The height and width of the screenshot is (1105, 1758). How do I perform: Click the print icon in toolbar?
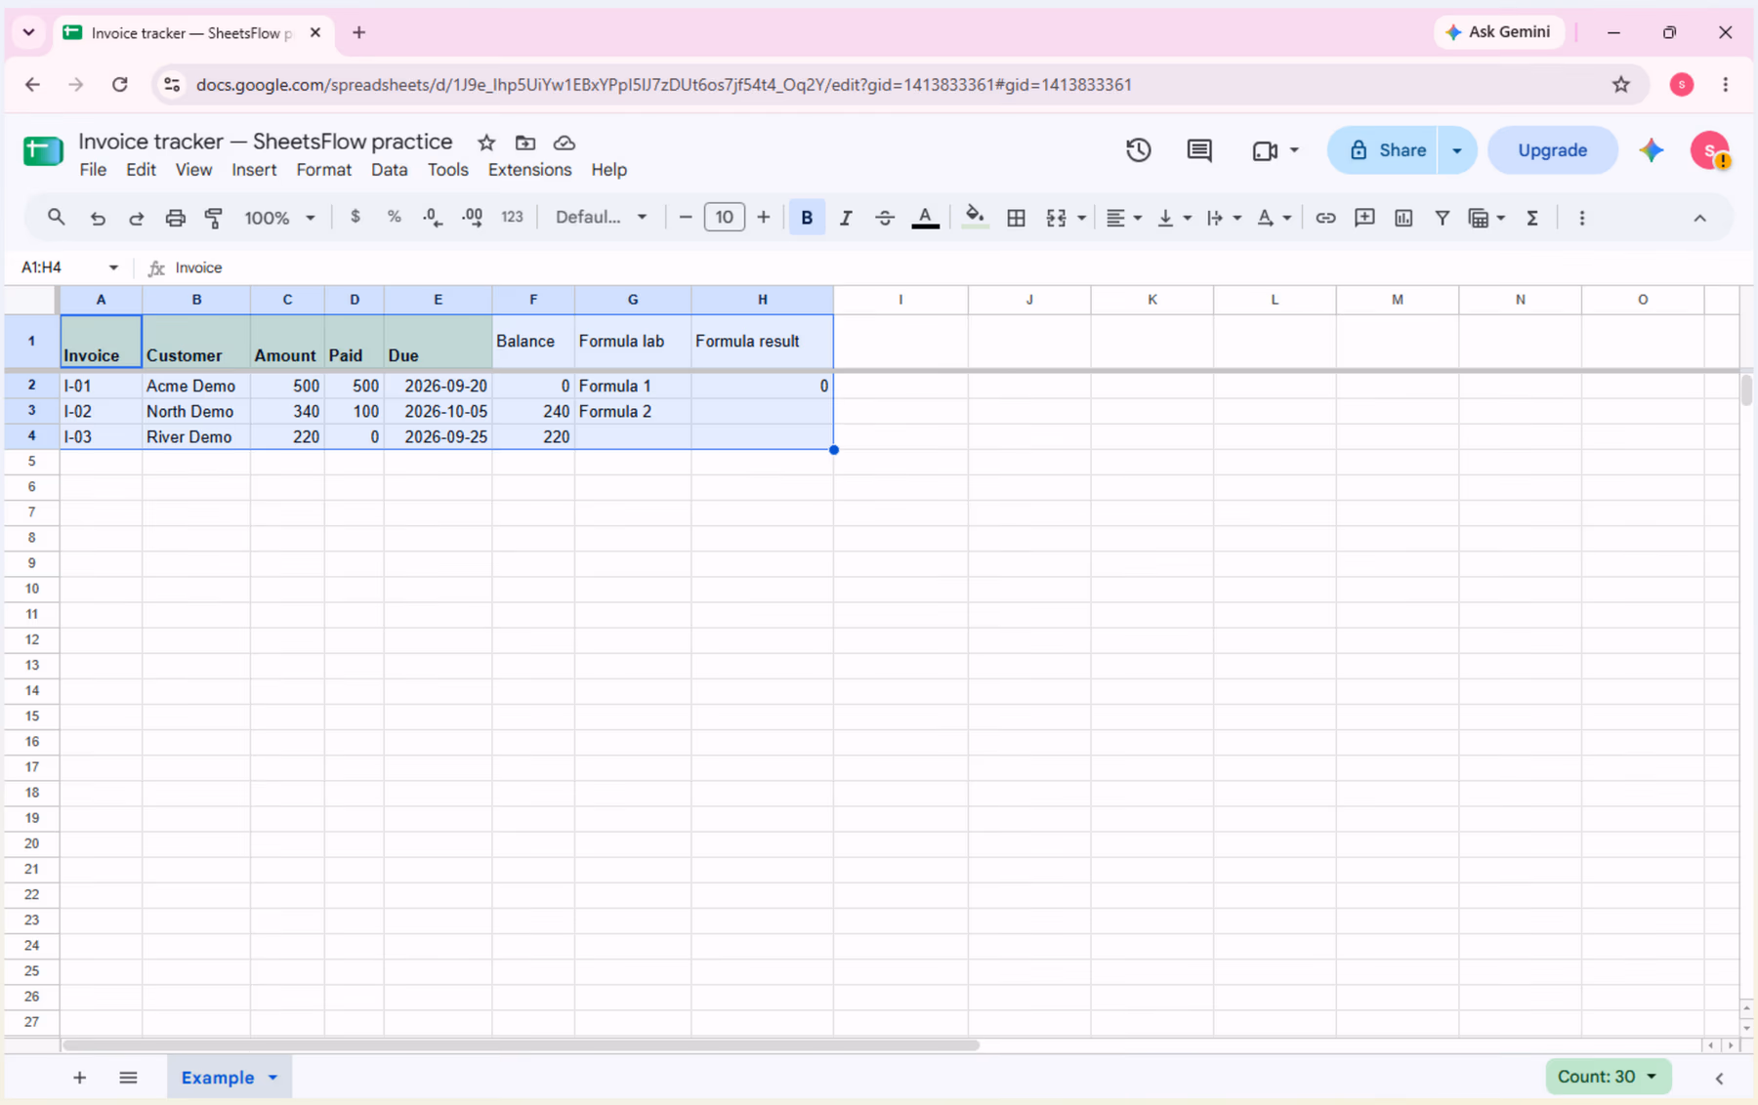tap(175, 218)
